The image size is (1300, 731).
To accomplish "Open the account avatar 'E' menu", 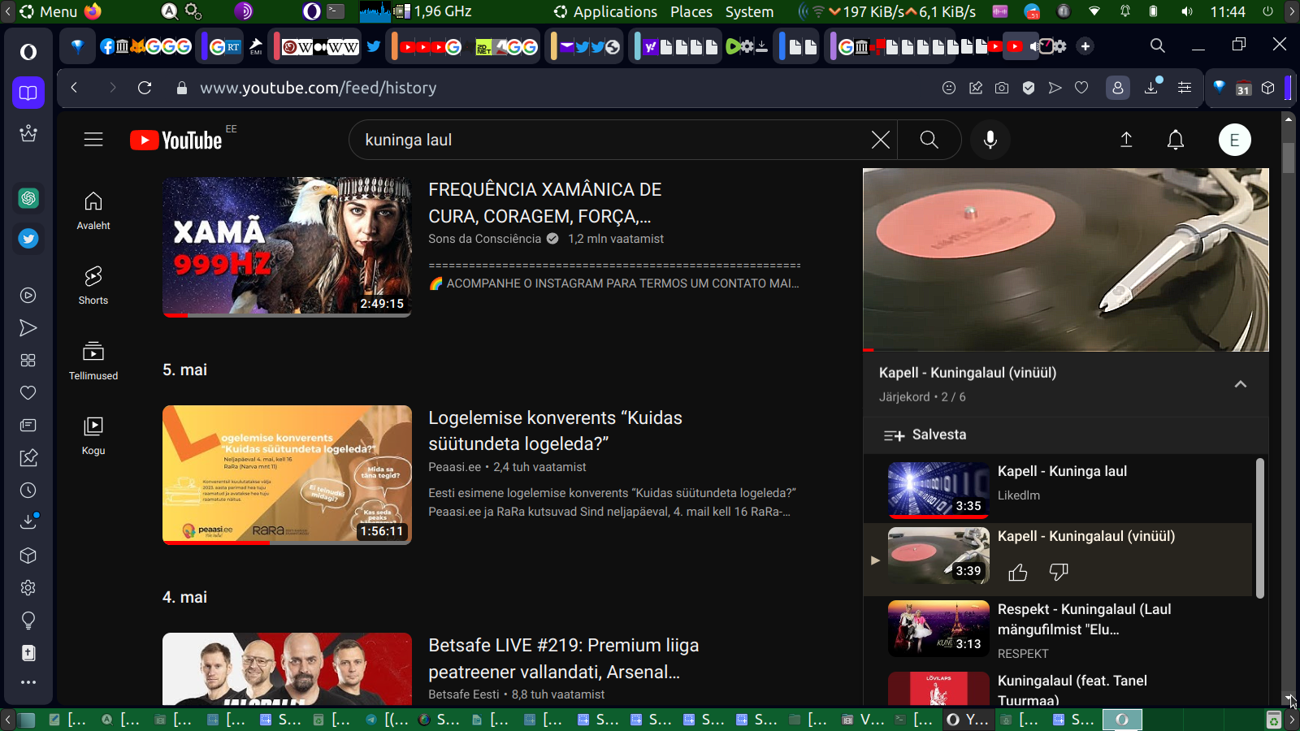I will 1234,140.
